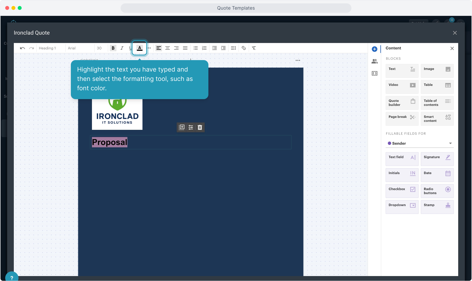Align text to the right

[x=176, y=48]
